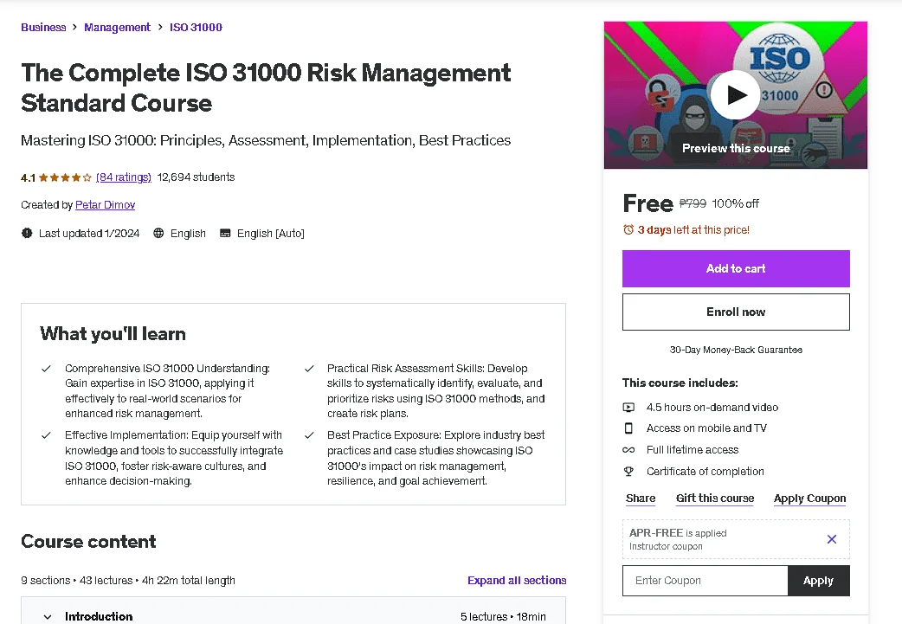
Task: Click the Free price label
Action: [x=648, y=203]
